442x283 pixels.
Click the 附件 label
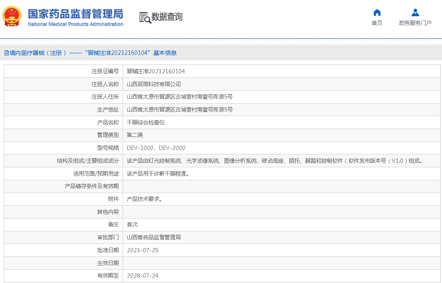(x=114, y=199)
